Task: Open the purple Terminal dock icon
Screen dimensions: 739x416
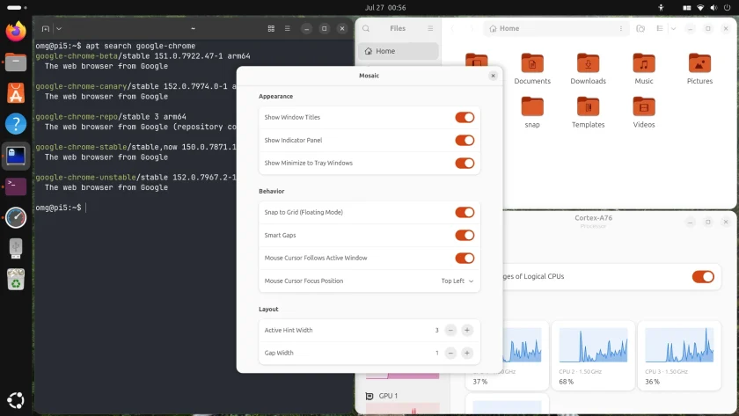Action: click(16, 186)
